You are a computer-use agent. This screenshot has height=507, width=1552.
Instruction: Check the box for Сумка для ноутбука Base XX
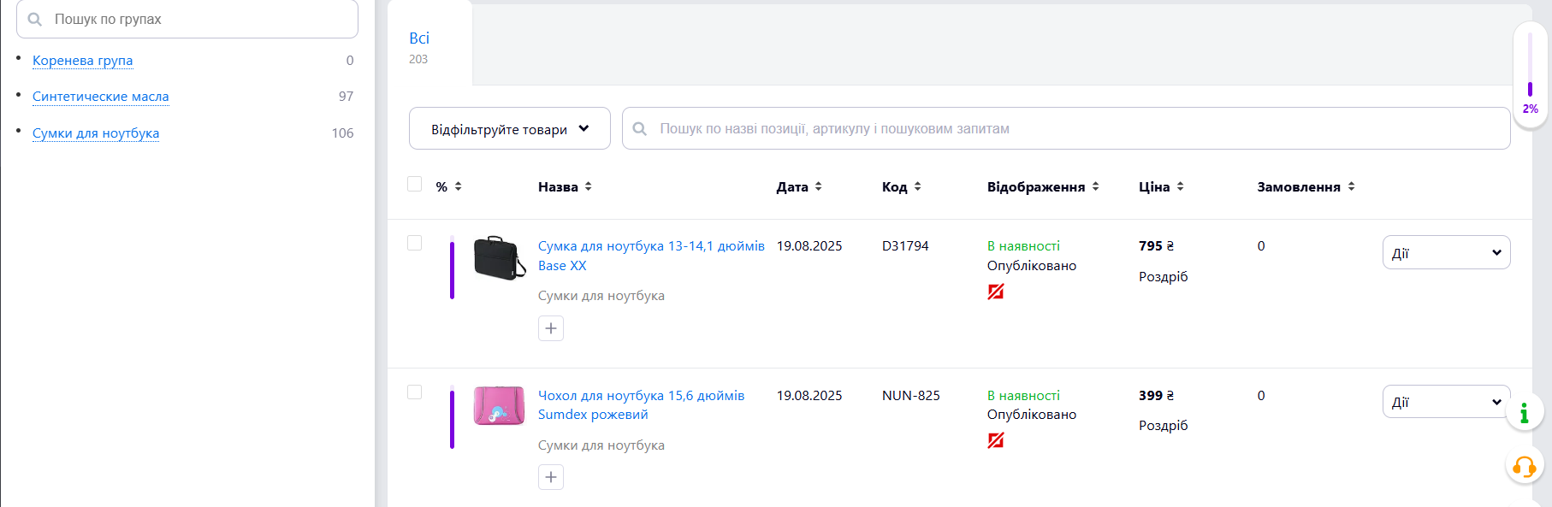[x=415, y=243]
